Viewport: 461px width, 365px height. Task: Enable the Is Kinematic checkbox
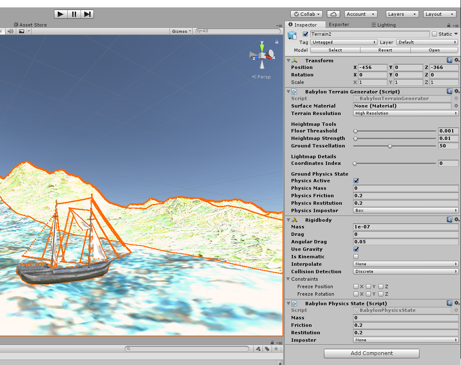click(x=356, y=257)
